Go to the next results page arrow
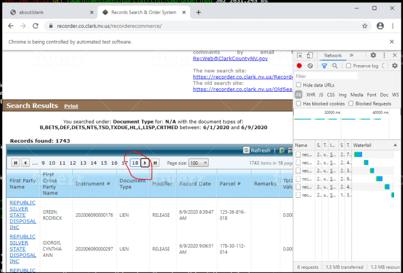The width and height of the screenshot is (403, 273). tap(145, 163)
